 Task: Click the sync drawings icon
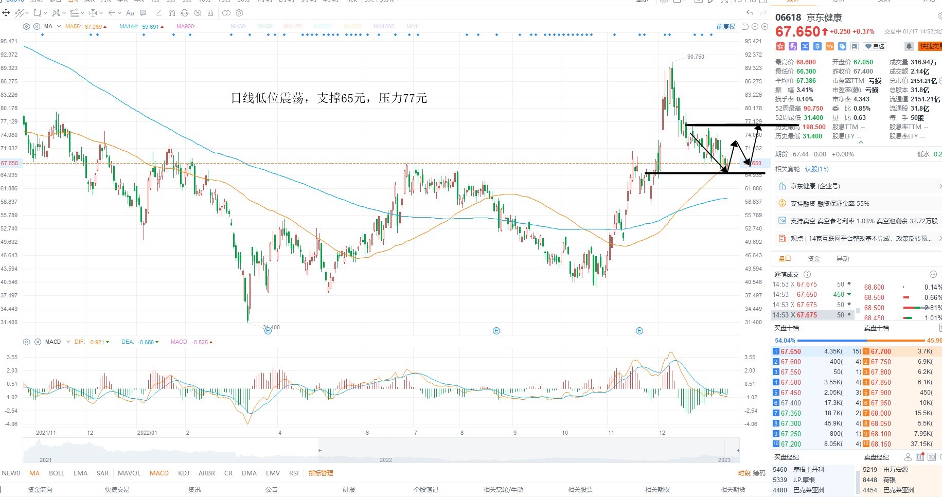185,13
